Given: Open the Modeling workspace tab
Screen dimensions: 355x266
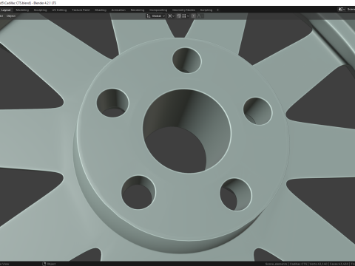Looking at the screenshot, I should (x=22, y=10).
